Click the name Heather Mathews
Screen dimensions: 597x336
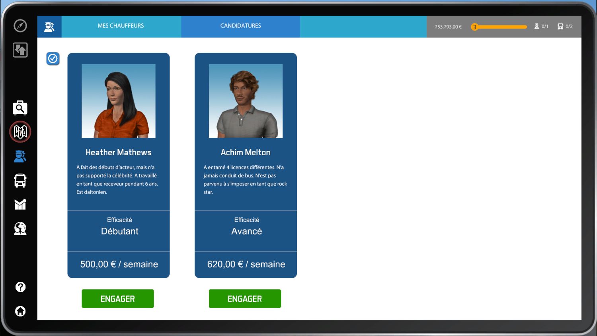click(x=119, y=152)
